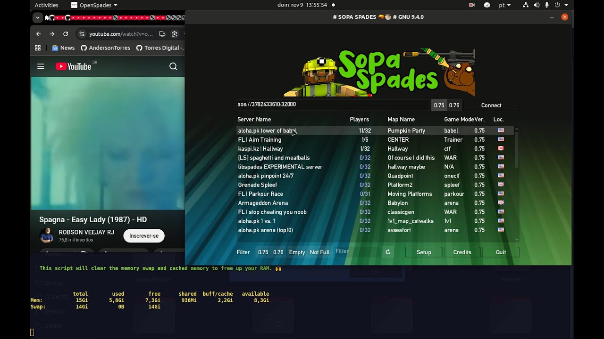Open the YouTube hamburger menu

(41, 66)
